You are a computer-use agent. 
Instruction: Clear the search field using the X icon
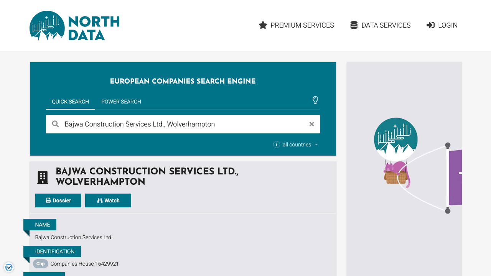click(311, 124)
